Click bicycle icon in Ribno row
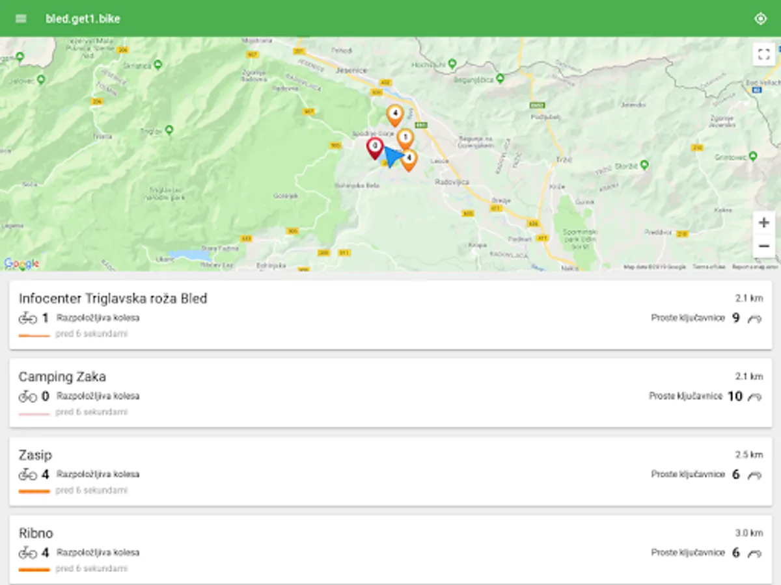Image resolution: width=781 pixels, height=585 pixels. tap(27, 552)
